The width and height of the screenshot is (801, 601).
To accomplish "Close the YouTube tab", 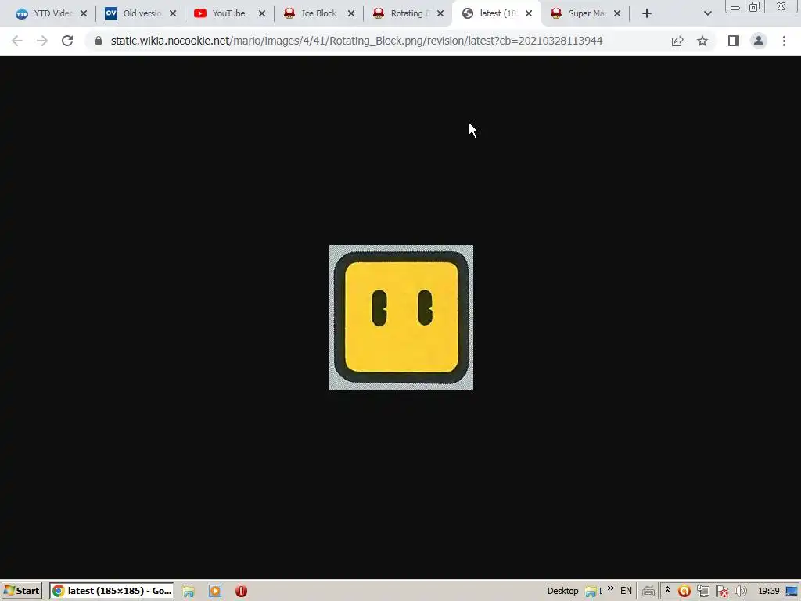I will [262, 13].
